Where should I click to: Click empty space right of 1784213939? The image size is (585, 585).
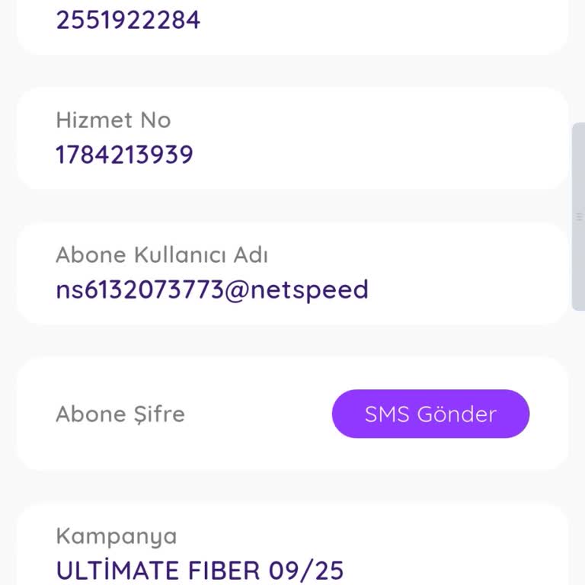coord(381,155)
